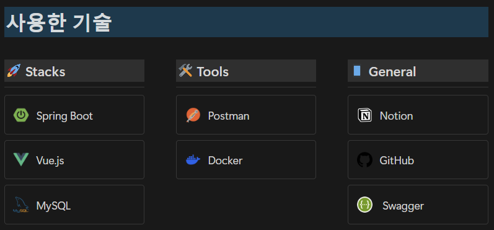The image size is (494, 230).
Task: Click the Swagger green logo icon
Action: coord(365,205)
